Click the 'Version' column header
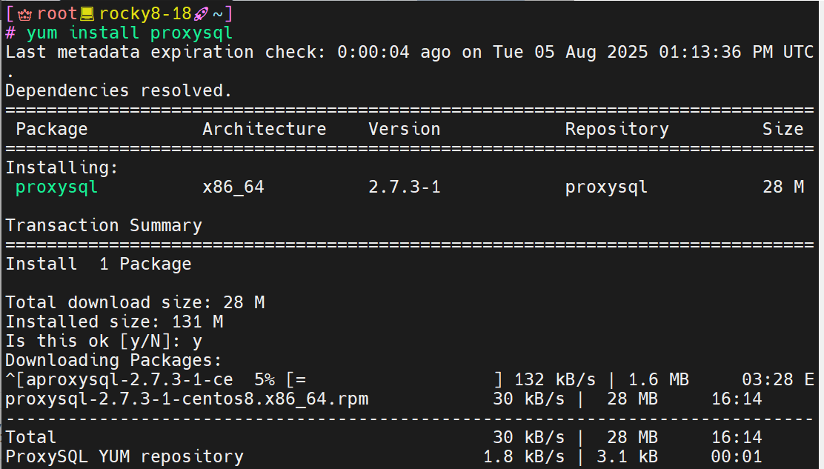The width and height of the screenshot is (824, 469). 404,129
